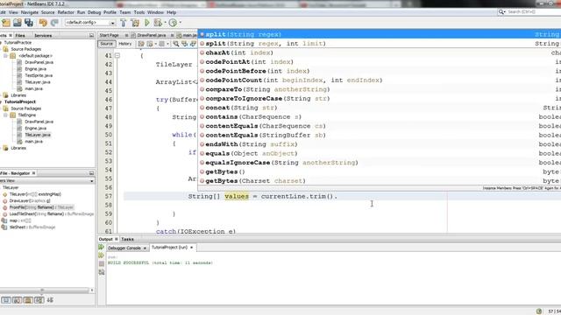Screen dimensions: 561x315
Task: Open the Debug Project dropdown arrow
Action: tap(165, 23)
